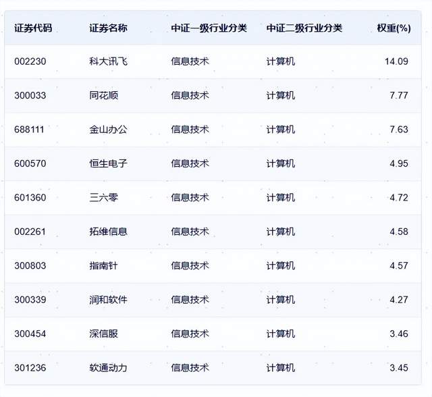Select the 拓维信息 stock name
This screenshot has width=432, height=397.
pos(108,232)
